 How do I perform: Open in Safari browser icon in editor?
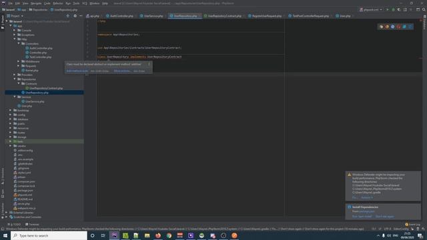pos(393,27)
